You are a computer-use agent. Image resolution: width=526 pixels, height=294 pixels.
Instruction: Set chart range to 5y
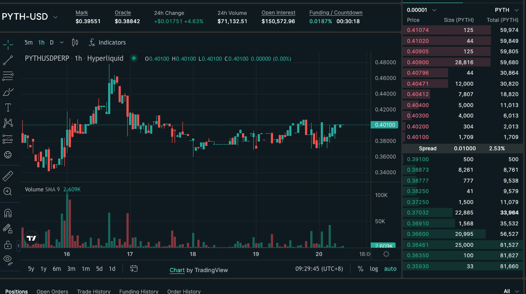[31, 269]
